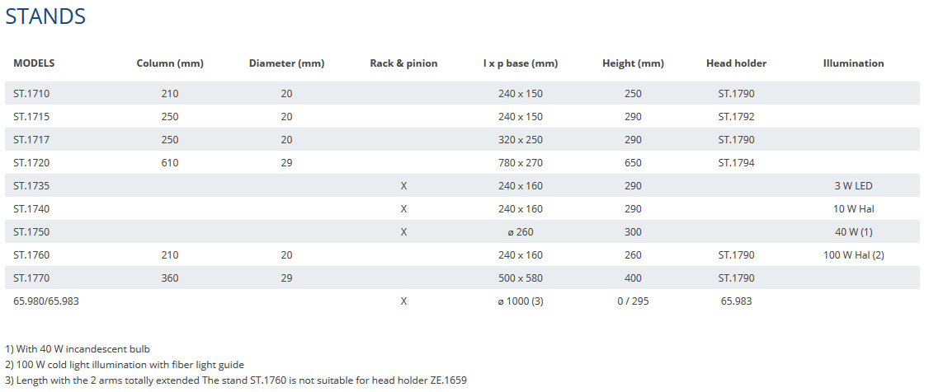Select head holder ST.1794 cell
Viewport: 929px width, 392px height.
pyautogui.click(x=736, y=162)
